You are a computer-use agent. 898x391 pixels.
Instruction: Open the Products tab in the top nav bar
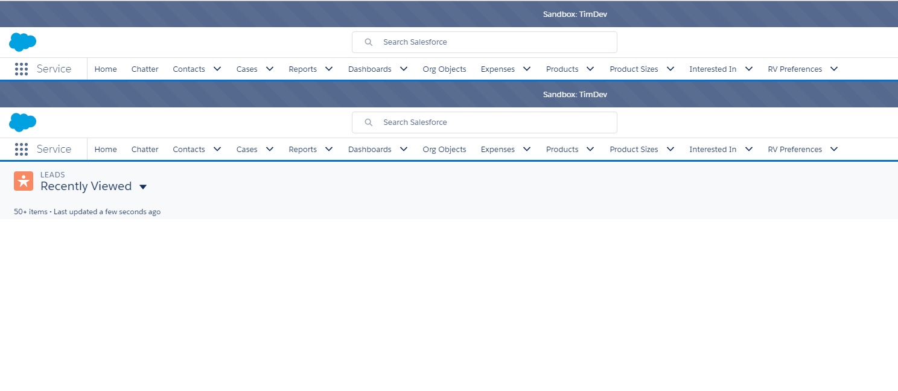[x=562, y=69]
